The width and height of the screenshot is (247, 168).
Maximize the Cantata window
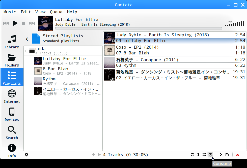236,5
